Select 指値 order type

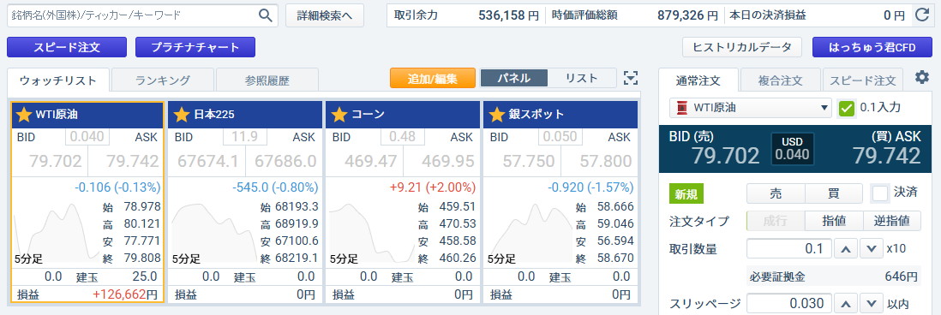pyautogui.click(x=834, y=221)
